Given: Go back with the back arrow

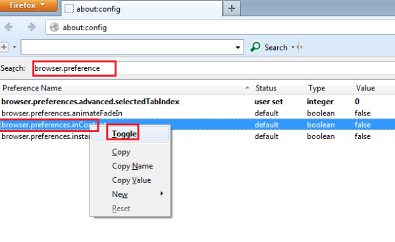Looking at the screenshot, I should [9, 27].
